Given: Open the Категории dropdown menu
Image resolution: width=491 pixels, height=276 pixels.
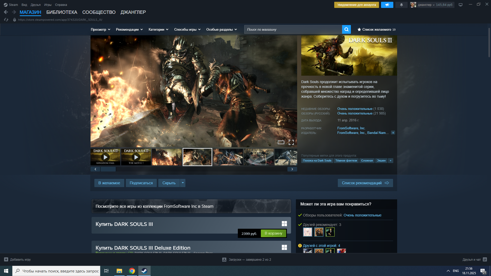Looking at the screenshot, I should (x=158, y=30).
